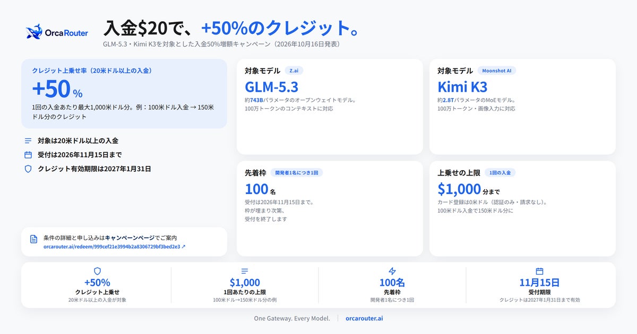The height and width of the screenshot is (334, 637).
Task: Click the OrcaRouter orca logo icon
Action: pyautogui.click(x=34, y=32)
